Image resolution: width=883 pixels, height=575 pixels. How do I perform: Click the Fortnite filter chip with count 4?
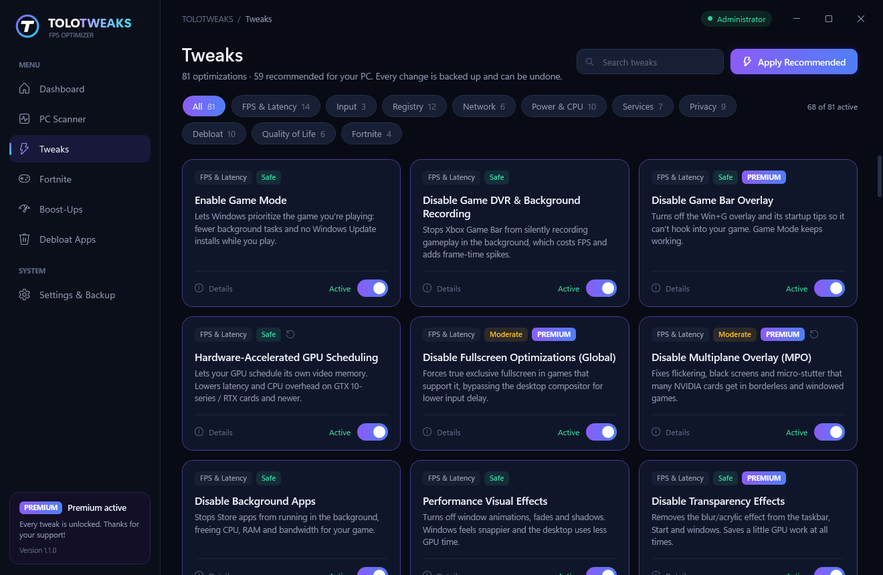tap(371, 134)
